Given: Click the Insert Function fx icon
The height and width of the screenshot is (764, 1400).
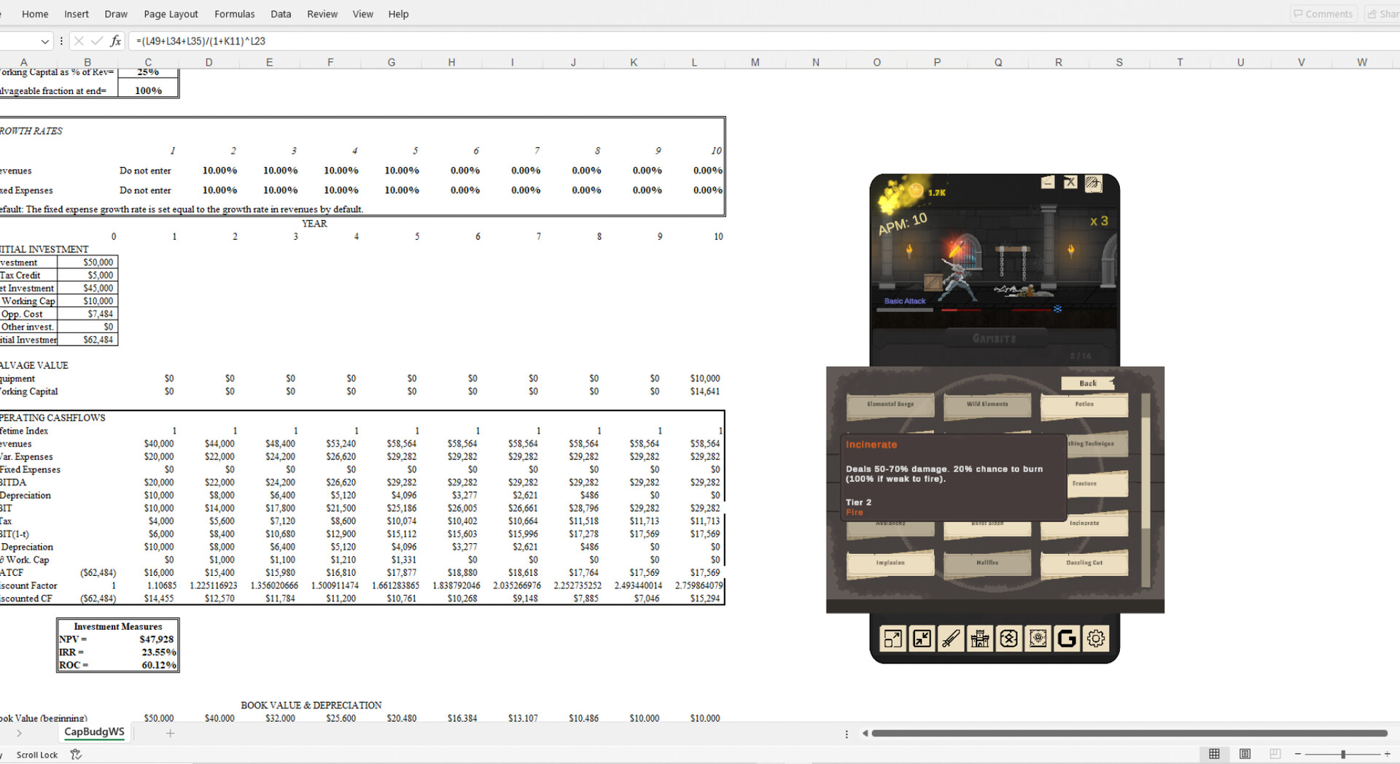Looking at the screenshot, I should point(115,42).
